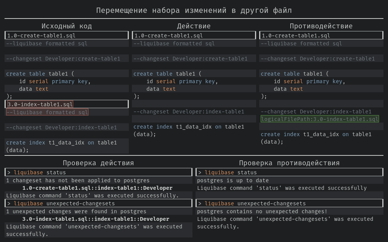Click the red-highlighted '--liquibase formatted sql' line
Viewport: 388px width, 242px height.
click(x=47, y=112)
